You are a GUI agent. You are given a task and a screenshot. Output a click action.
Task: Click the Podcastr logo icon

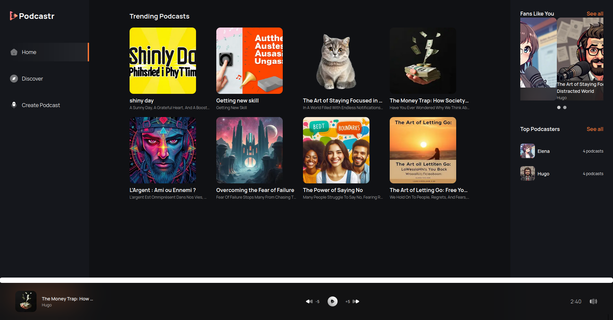[13, 16]
